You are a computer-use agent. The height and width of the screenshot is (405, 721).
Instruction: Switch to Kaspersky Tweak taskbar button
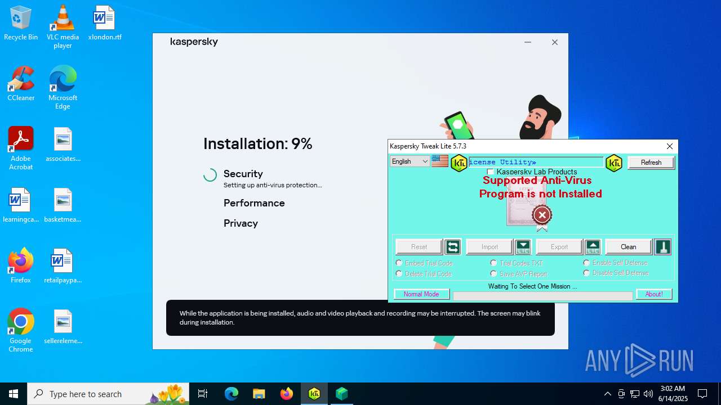[x=314, y=394]
